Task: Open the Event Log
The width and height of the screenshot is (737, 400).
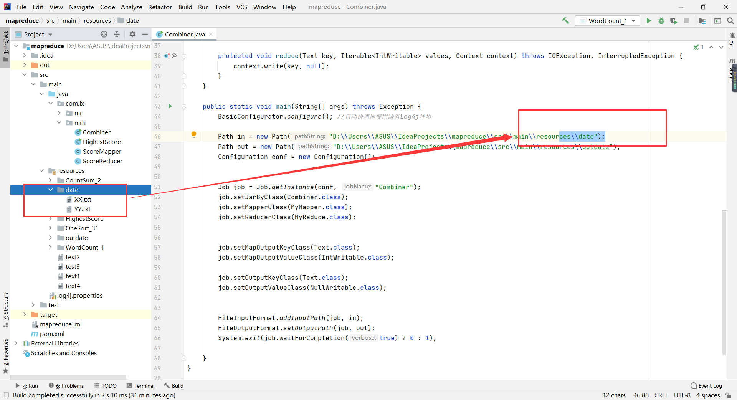Action: [x=706, y=386]
